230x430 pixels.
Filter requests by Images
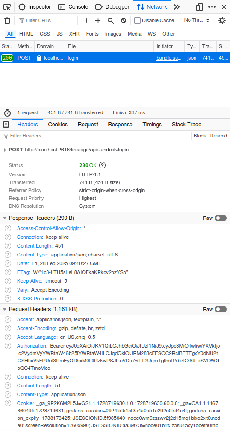[x=113, y=34]
